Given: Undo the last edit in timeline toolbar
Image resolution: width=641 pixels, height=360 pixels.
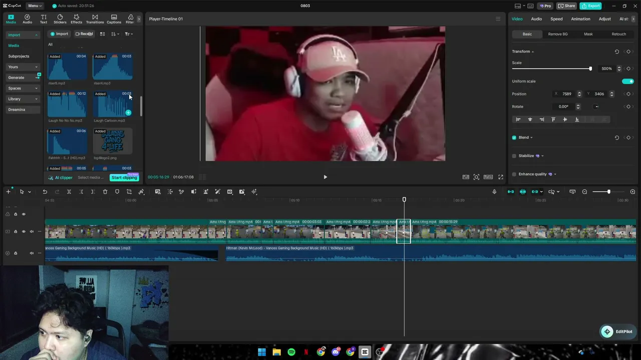Looking at the screenshot, I should pos(45,192).
